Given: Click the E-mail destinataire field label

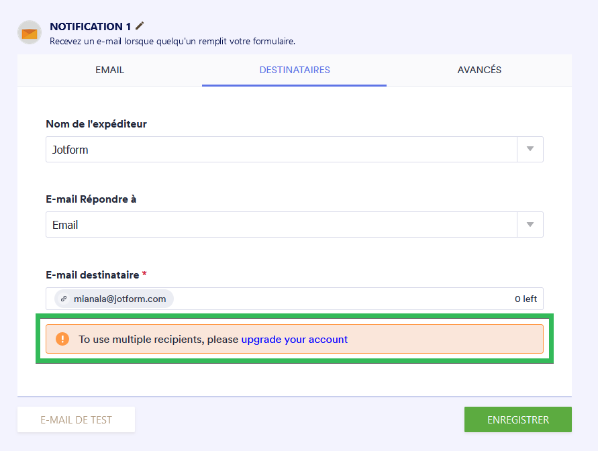Looking at the screenshot, I should (x=92, y=275).
